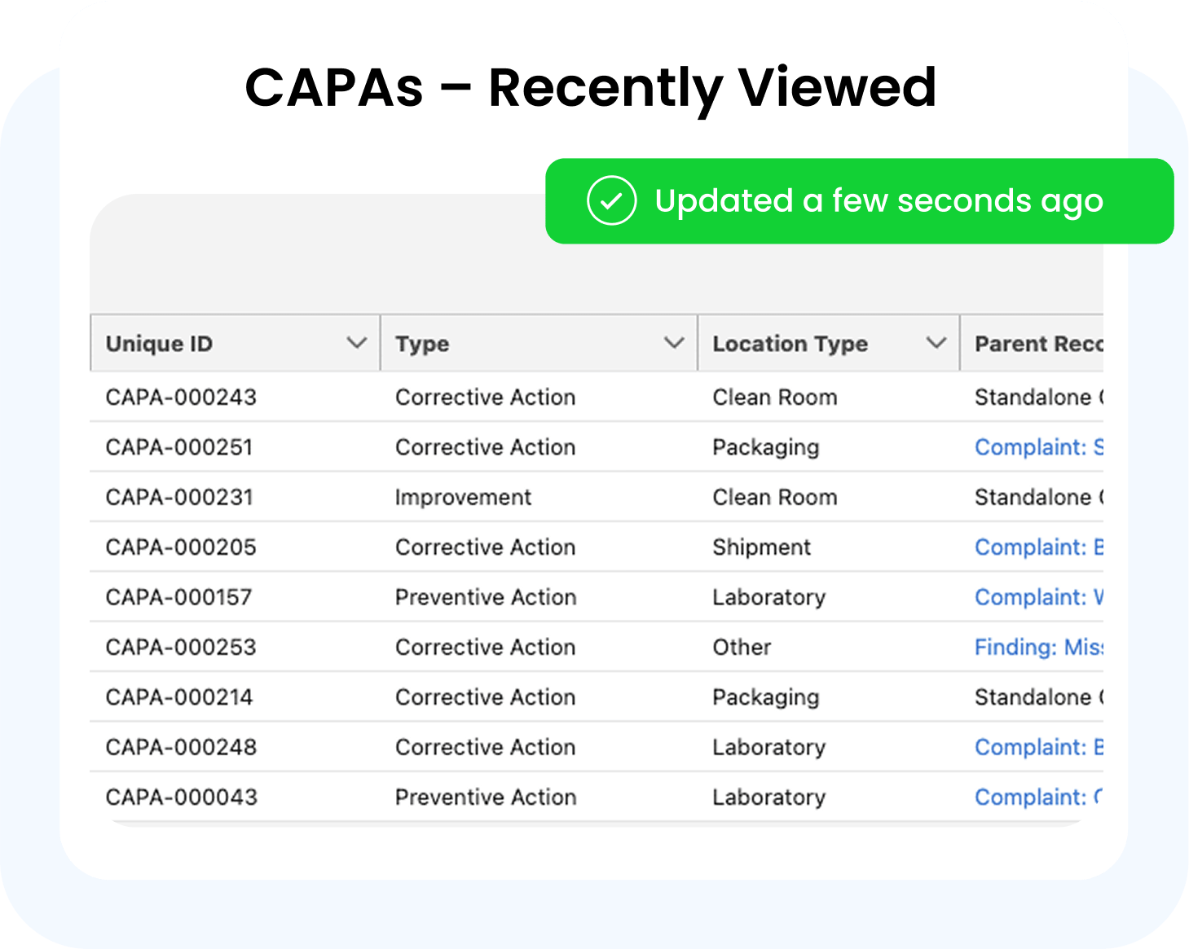
Task: Click the Improvement type cell
Action: [x=463, y=498]
